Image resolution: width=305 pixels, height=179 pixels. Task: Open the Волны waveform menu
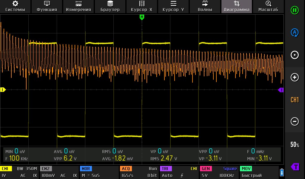[x=205, y=6]
